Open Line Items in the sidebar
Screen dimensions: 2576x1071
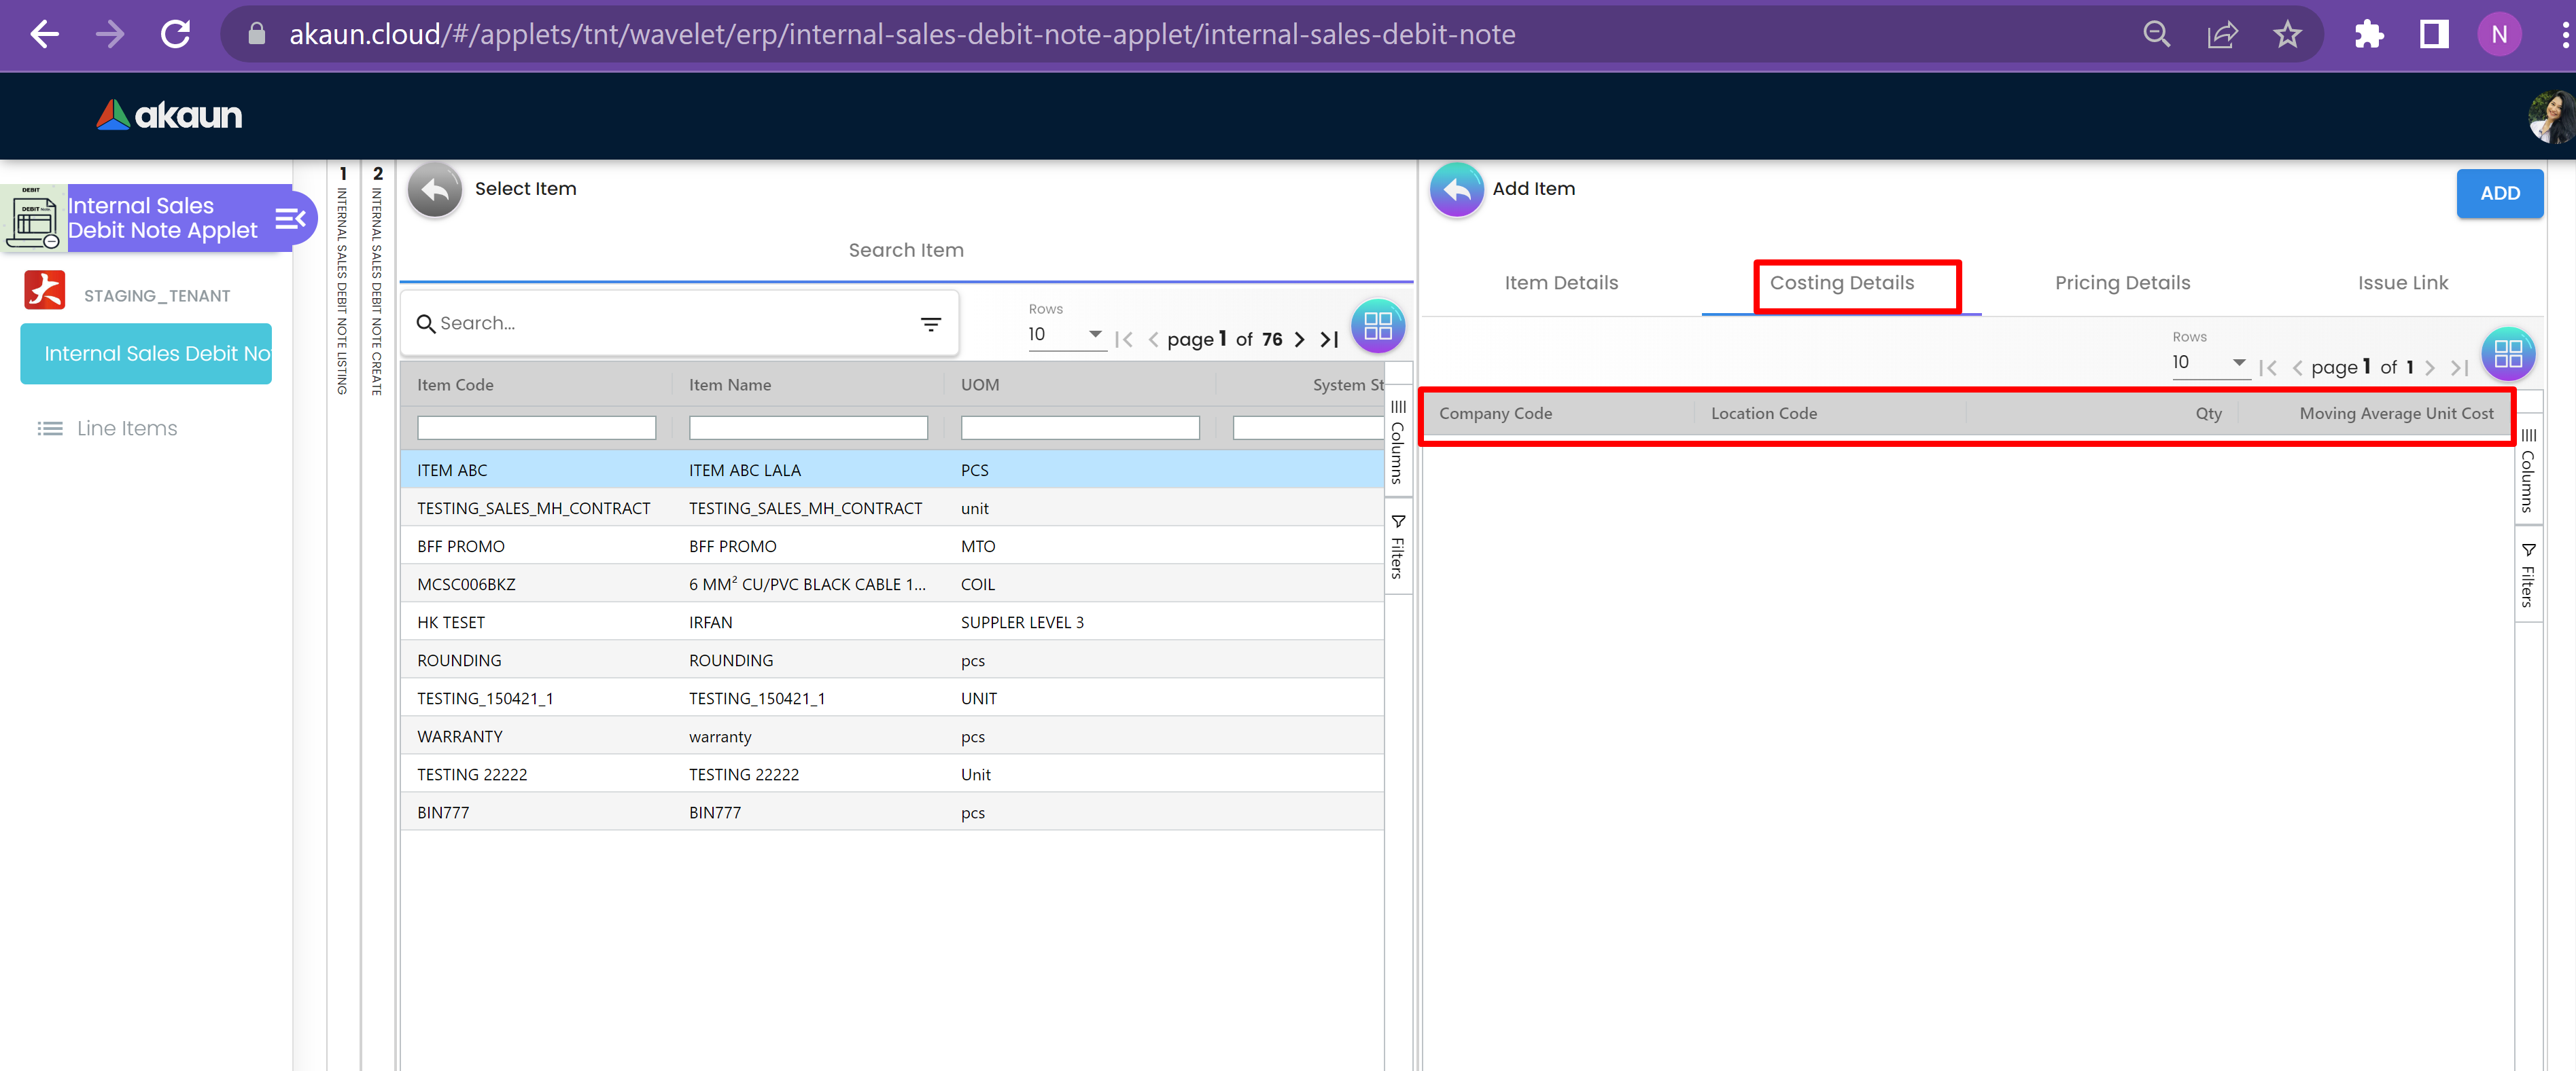(x=126, y=429)
